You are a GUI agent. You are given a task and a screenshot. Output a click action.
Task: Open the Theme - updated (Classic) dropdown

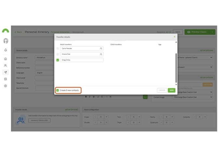[x=195, y=57]
